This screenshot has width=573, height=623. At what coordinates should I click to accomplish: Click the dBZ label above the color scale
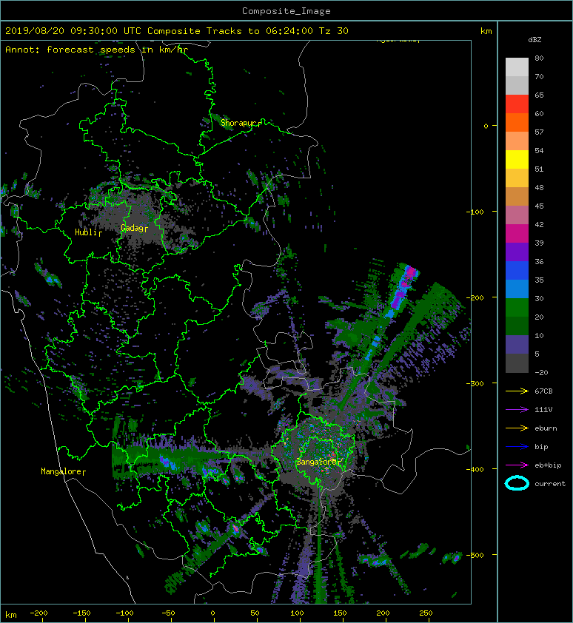click(x=535, y=40)
